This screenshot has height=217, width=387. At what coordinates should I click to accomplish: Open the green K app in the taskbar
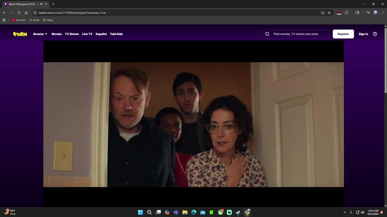212,212
